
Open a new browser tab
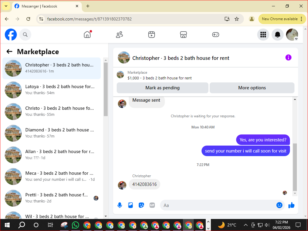click(88, 6)
